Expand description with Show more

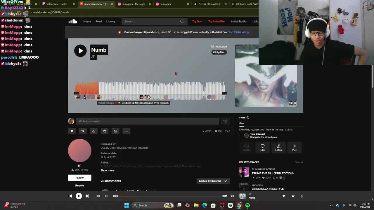[x=108, y=170]
